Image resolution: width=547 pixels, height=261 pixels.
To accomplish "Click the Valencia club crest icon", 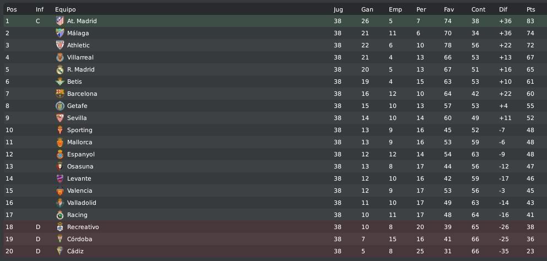I will (60, 191).
